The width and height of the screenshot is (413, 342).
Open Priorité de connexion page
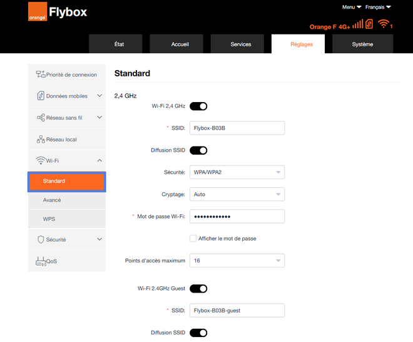(67, 75)
